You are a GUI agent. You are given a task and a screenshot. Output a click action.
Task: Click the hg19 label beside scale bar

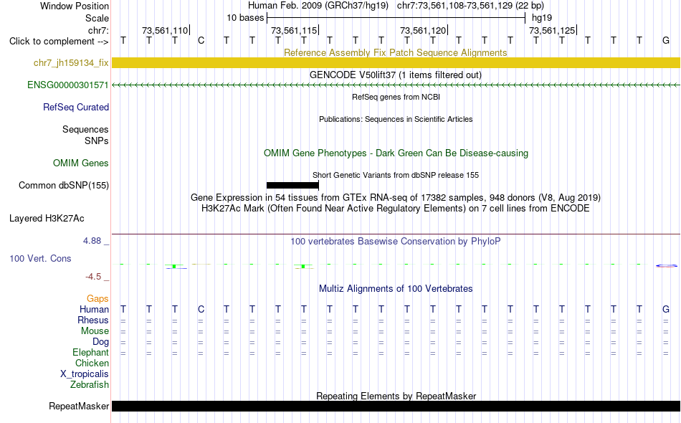[542, 18]
